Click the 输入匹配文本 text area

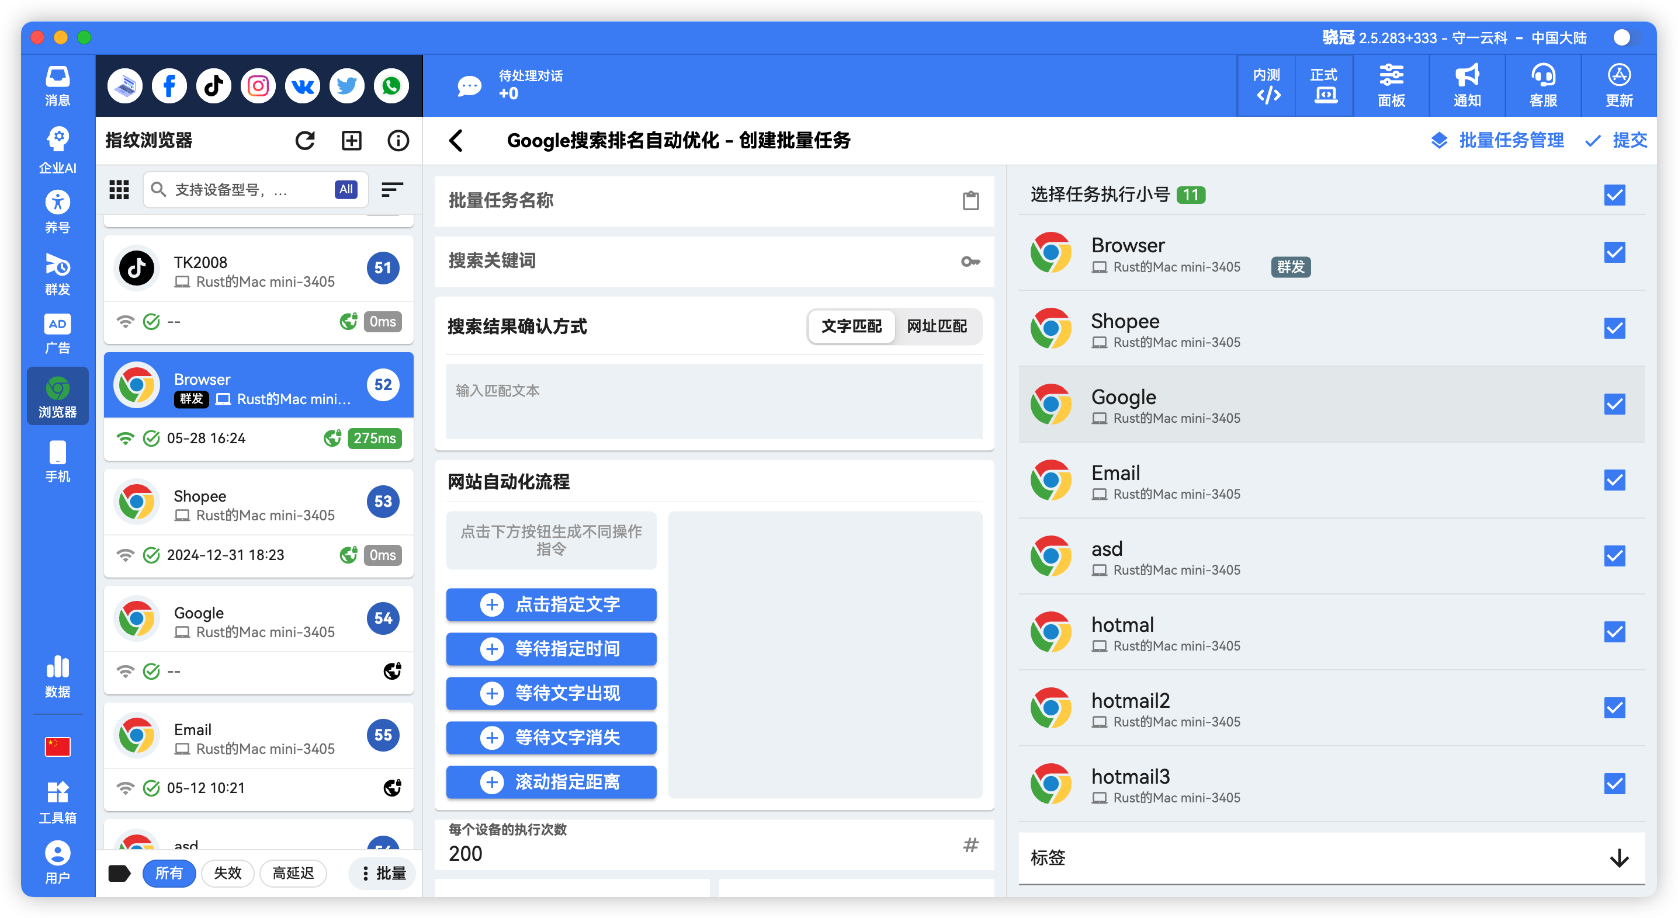[x=714, y=401]
